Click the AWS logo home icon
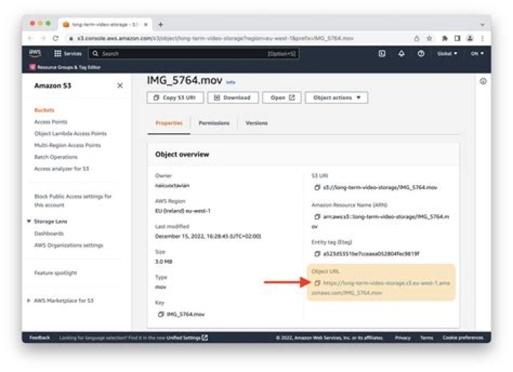Image resolution: width=513 pixels, height=372 pixels. pos(35,53)
